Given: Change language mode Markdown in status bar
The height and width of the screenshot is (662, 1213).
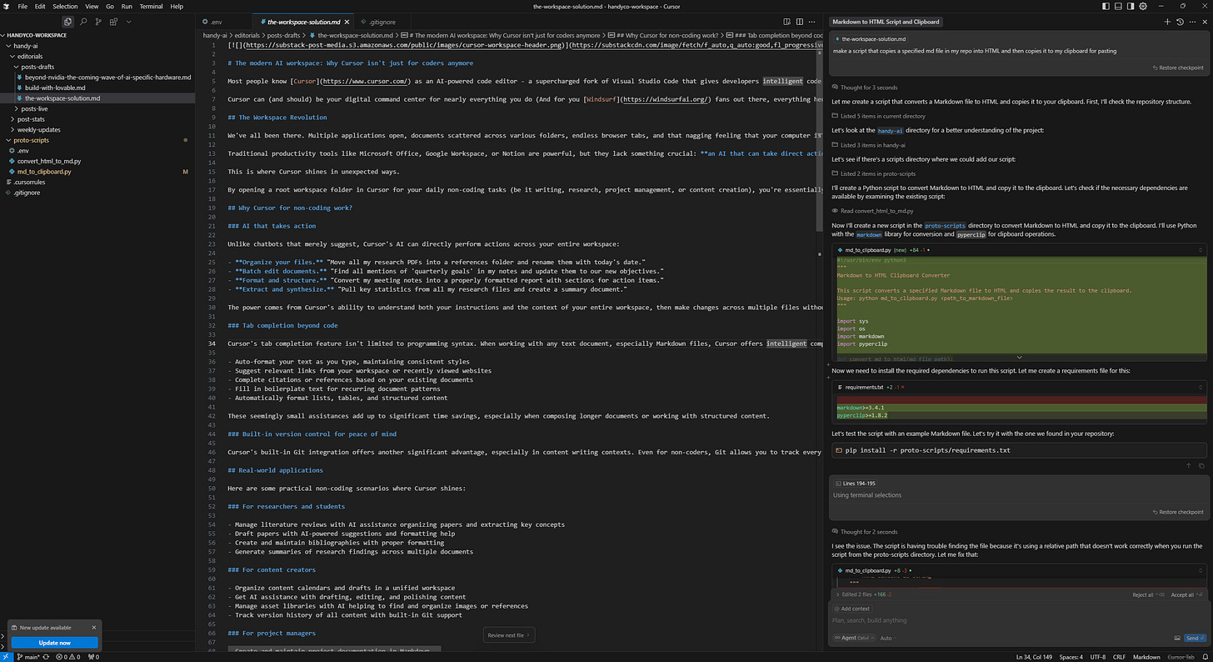Looking at the screenshot, I should tap(1146, 657).
